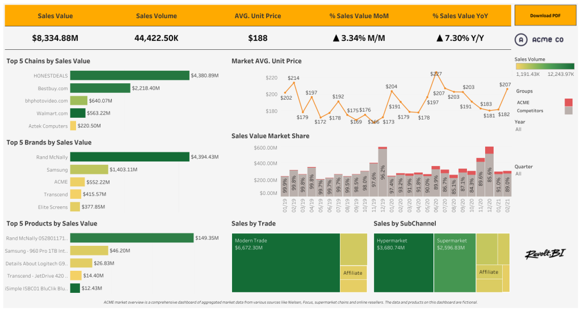The height and width of the screenshot is (311, 581).
Task: Select the HONESTDEALS bar in Top 5 Chains
Action: 130,75
